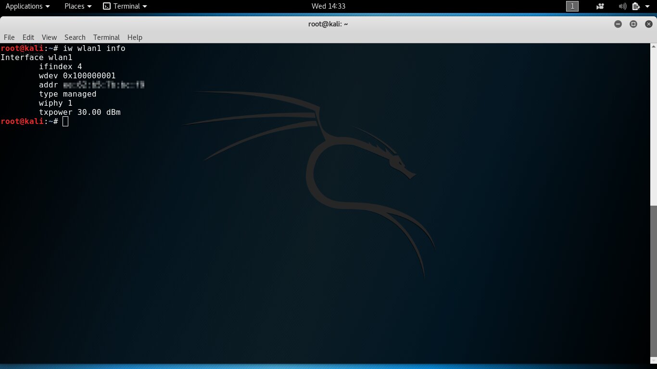This screenshot has width=657, height=369.
Task: Open the View menu
Action: coord(49,37)
